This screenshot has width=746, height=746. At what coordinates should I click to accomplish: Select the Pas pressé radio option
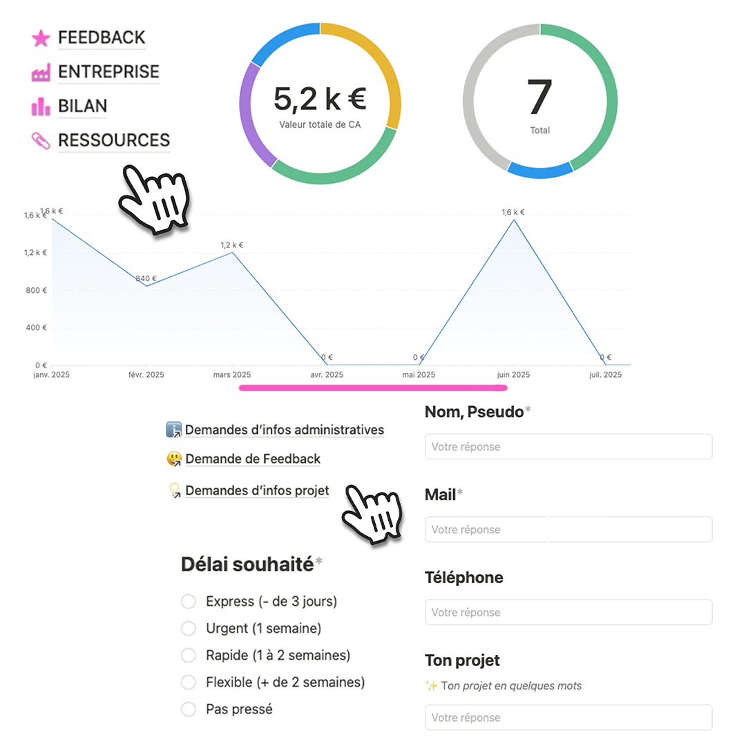189,709
